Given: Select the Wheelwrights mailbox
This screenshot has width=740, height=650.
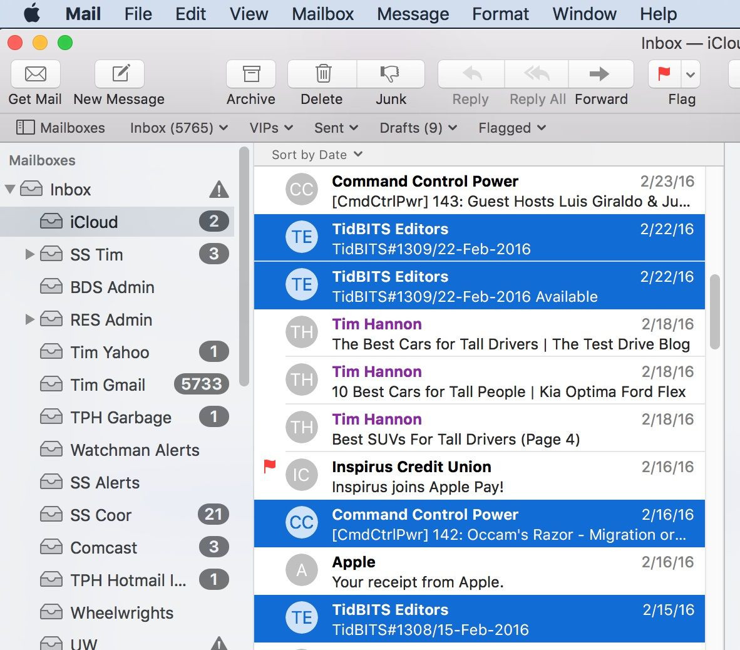Looking at the screenshot, I should [x=117, y=612].
